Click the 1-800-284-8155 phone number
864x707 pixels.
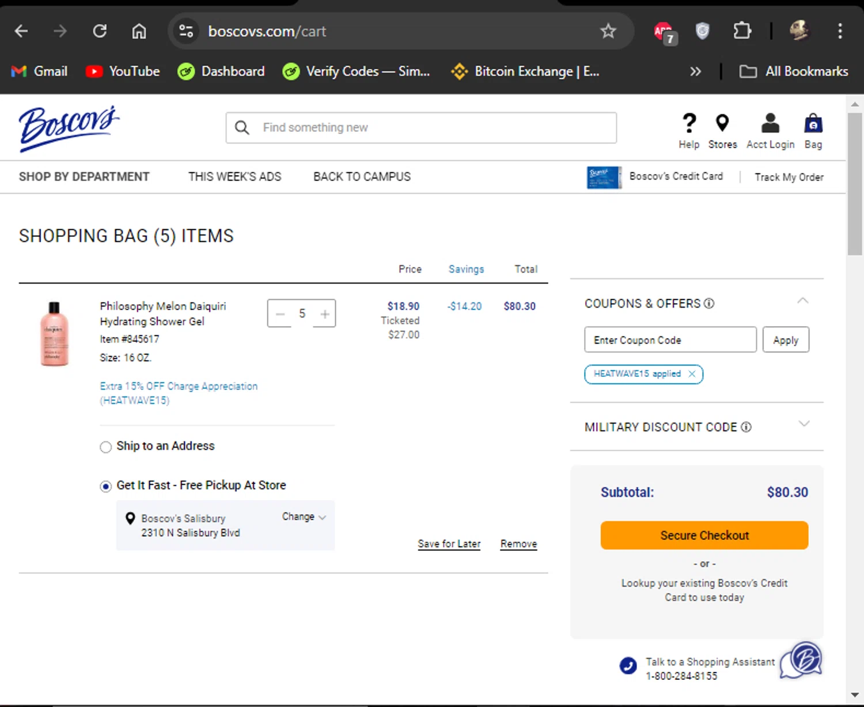[x=681, y=676]
